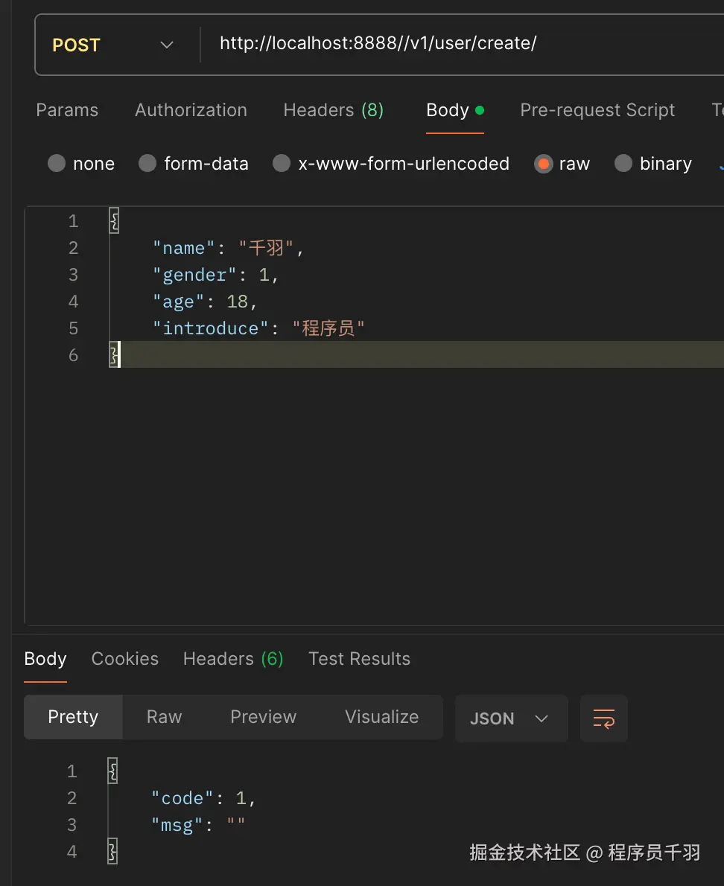Show the Preview response view

click(x=263, y=717)
